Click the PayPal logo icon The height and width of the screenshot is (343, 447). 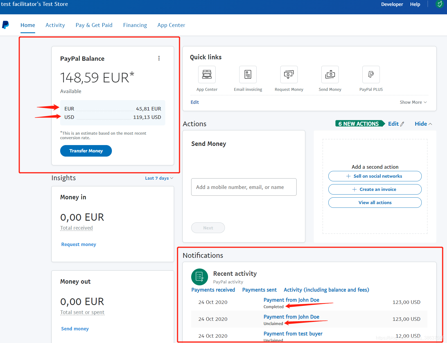[6, 25]
